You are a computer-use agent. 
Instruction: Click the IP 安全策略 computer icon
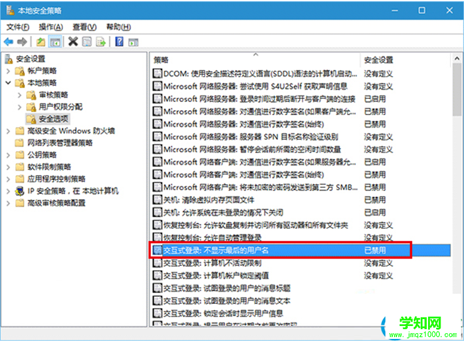click(x=20, y=191)
